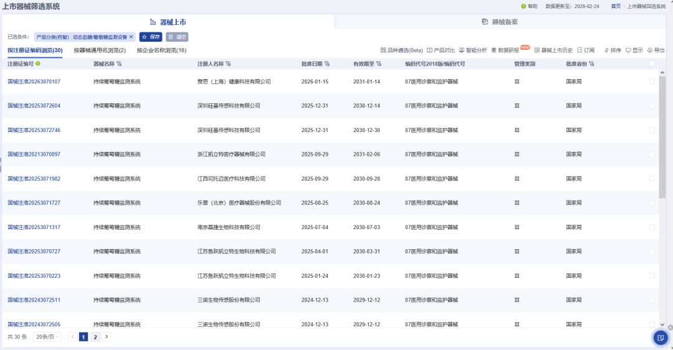The height and width of the screenshot is (350, 673).
Task: Click 江西司托迈医疗科技有限公司 cell
Action: pyautogui.click(x=231, y=179)
